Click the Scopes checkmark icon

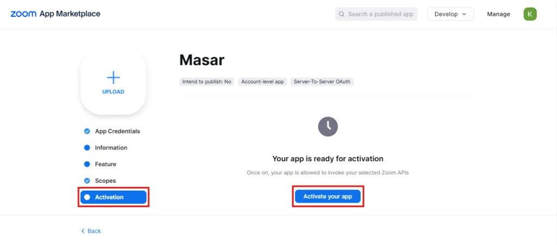(x=87, y=181)
